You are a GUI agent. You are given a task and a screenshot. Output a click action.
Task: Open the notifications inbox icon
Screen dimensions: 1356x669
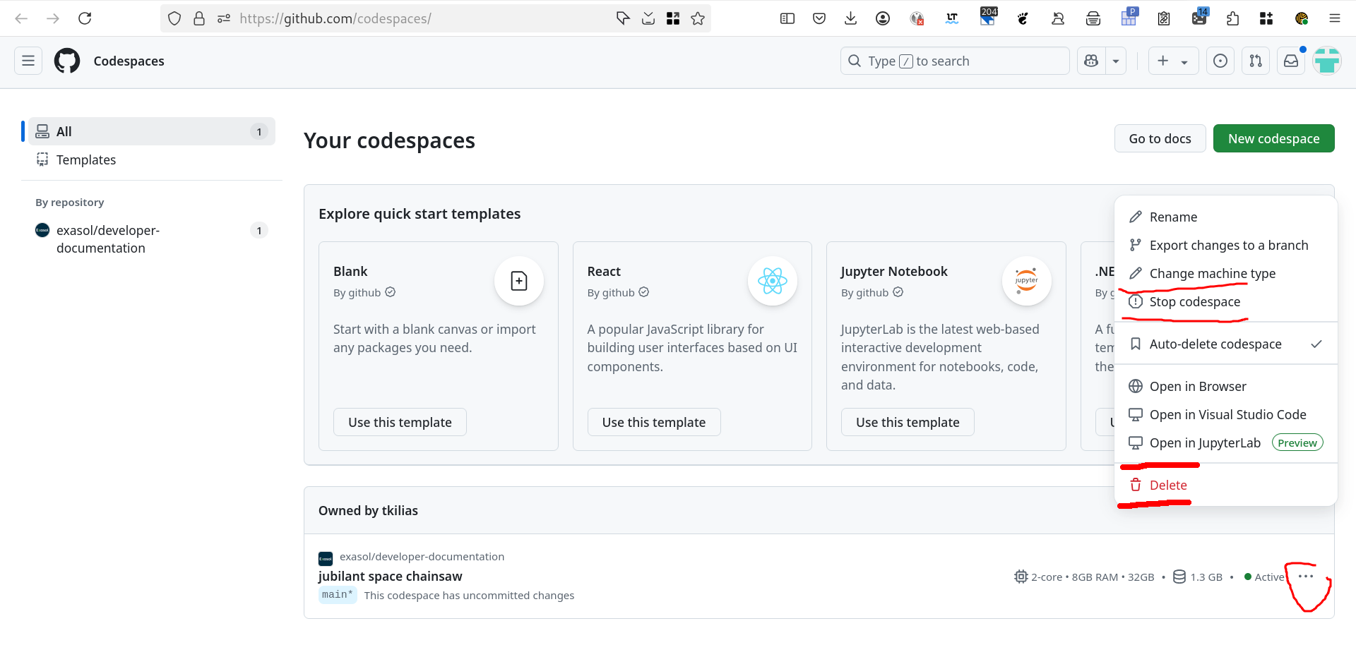(x=1290, y=61)
